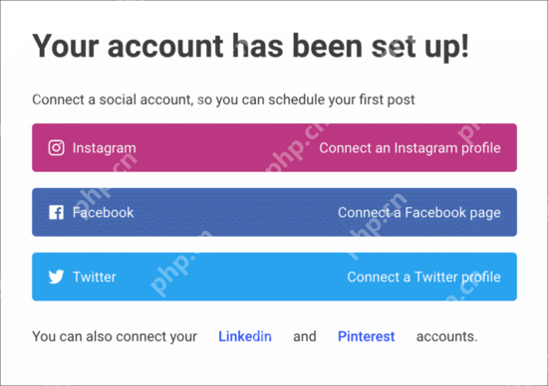Click the 'Your account has been set up!' heading
The image size is (548, 386).
250,47
